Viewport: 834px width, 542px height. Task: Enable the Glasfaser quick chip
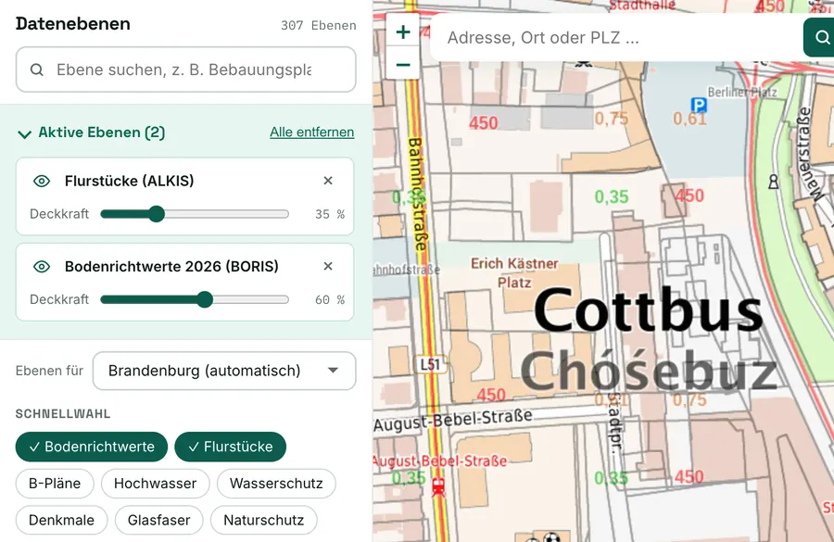[159, 520]
